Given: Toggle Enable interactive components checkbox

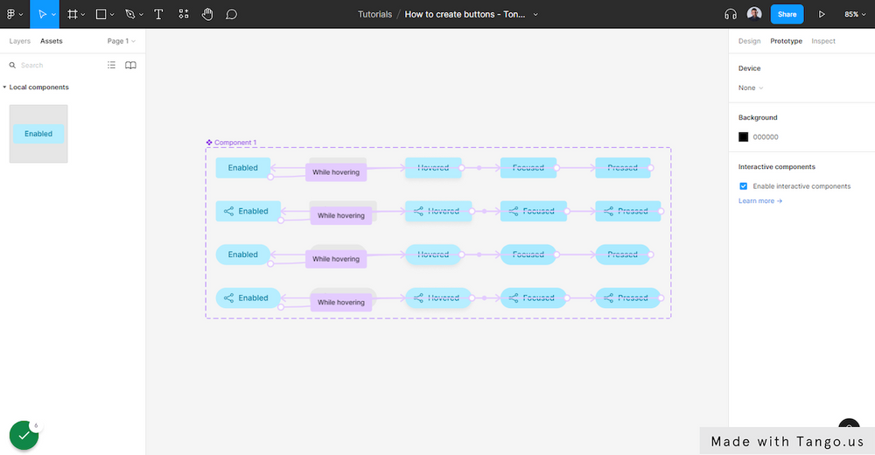Looking at the screenshot, I should click(x=744, y=186).
